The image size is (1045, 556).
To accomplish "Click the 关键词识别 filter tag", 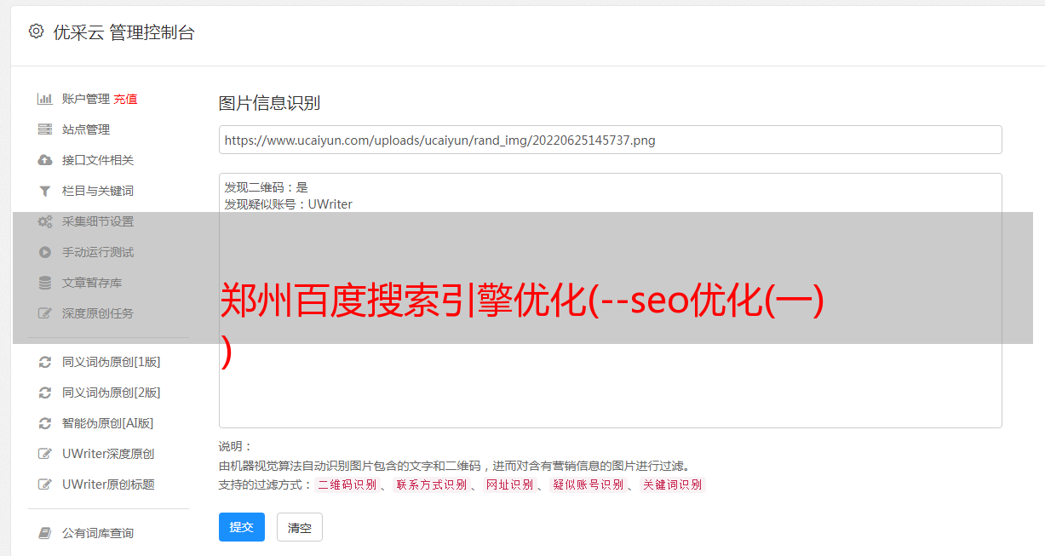I will click(672, 484).
